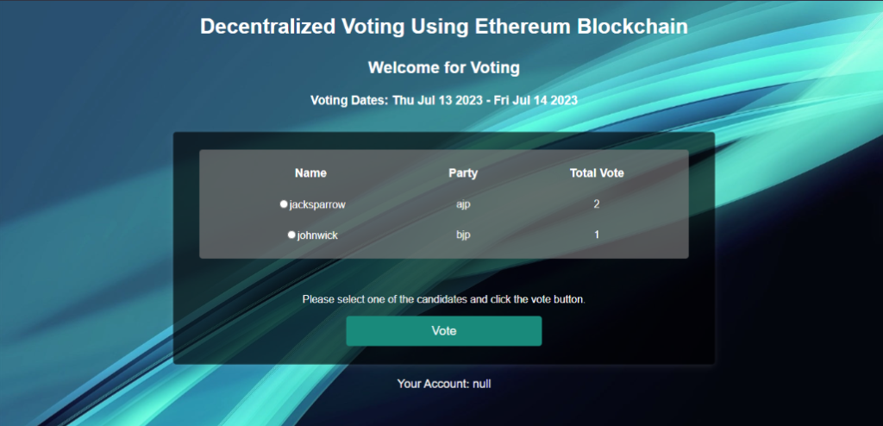Click the 'Please select one of the candidates' instruction

coord(443,299)
